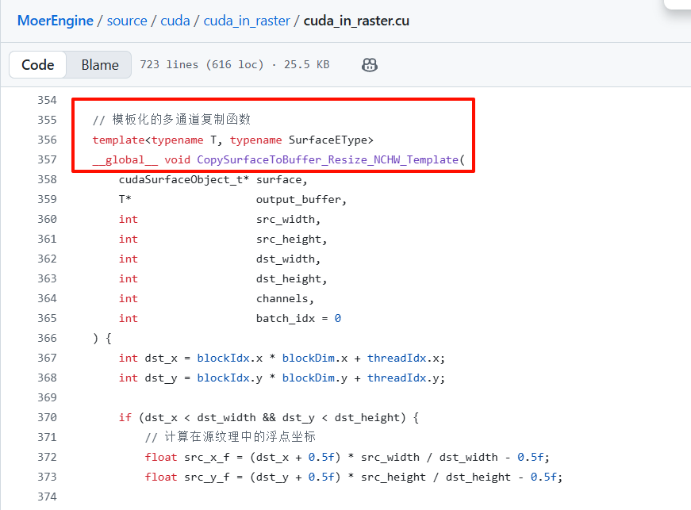Click the file size and line count text
This screenshot has height=510, width=691.
(x=234, y=65)
